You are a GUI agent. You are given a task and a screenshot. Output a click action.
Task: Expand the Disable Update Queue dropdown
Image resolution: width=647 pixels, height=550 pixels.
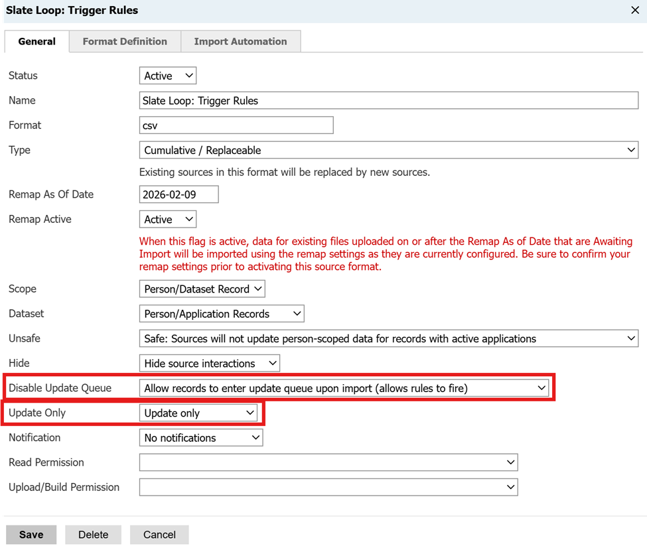pyautogui.click(x=344, y=388)
